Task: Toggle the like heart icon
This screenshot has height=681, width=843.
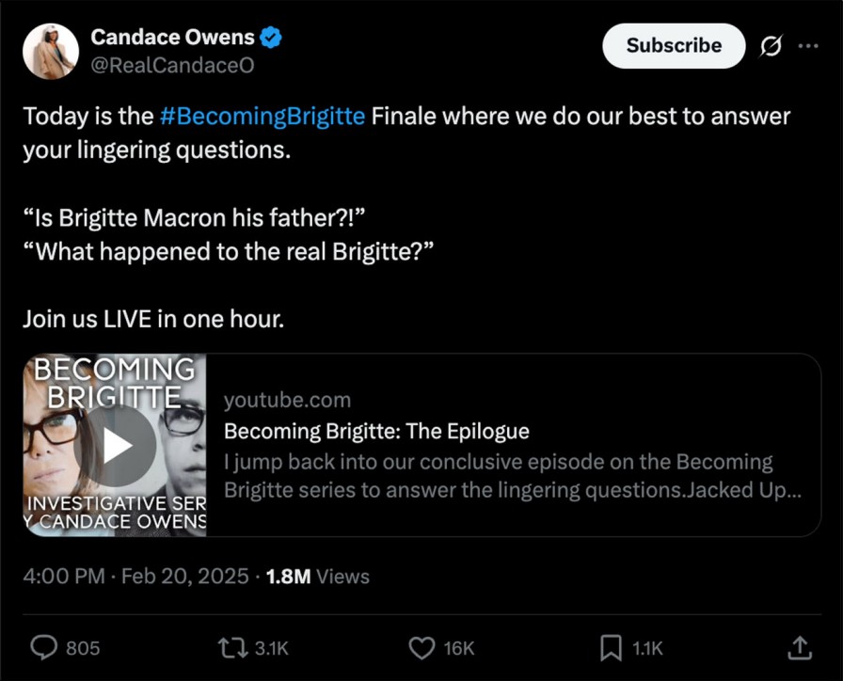Action: pyautogui.click(x=423, y=647)
